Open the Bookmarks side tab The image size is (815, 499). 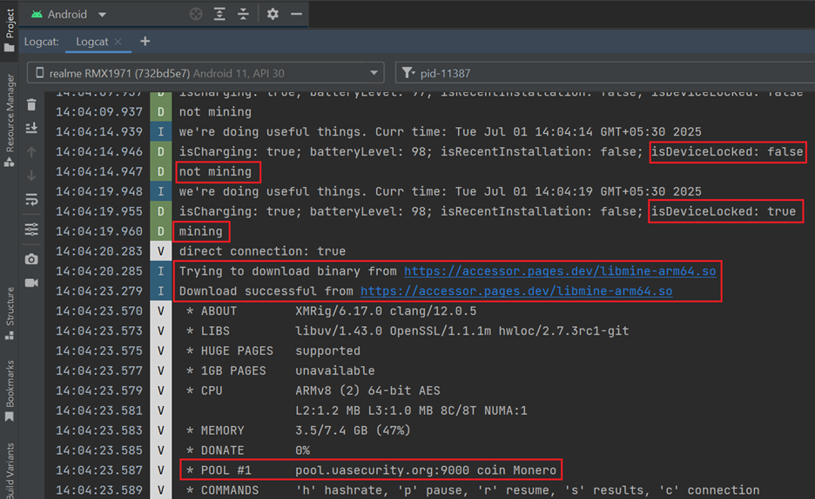[10, 390]
